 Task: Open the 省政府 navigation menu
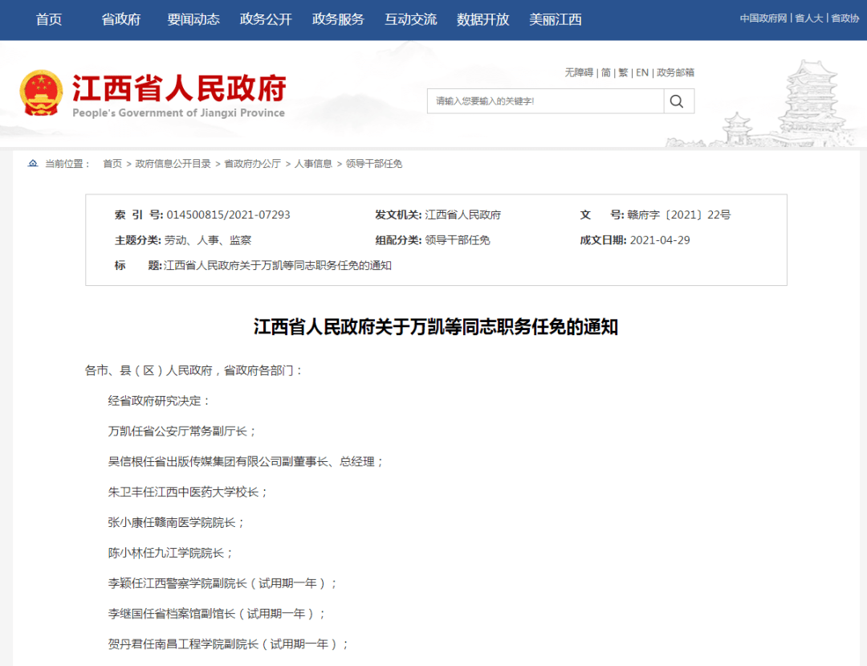(x=121, y=19)
